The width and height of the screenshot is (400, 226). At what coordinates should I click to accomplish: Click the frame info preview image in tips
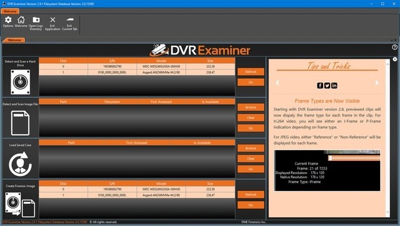327,170
